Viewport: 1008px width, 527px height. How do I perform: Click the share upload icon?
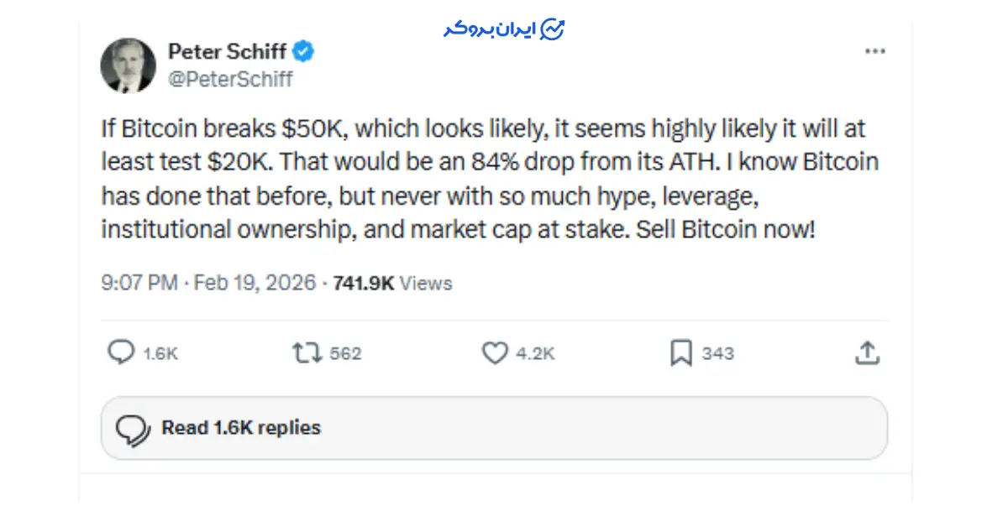click(x=867, y=353)
